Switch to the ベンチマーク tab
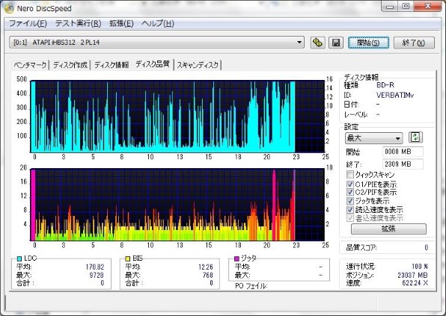 (30, 65)
